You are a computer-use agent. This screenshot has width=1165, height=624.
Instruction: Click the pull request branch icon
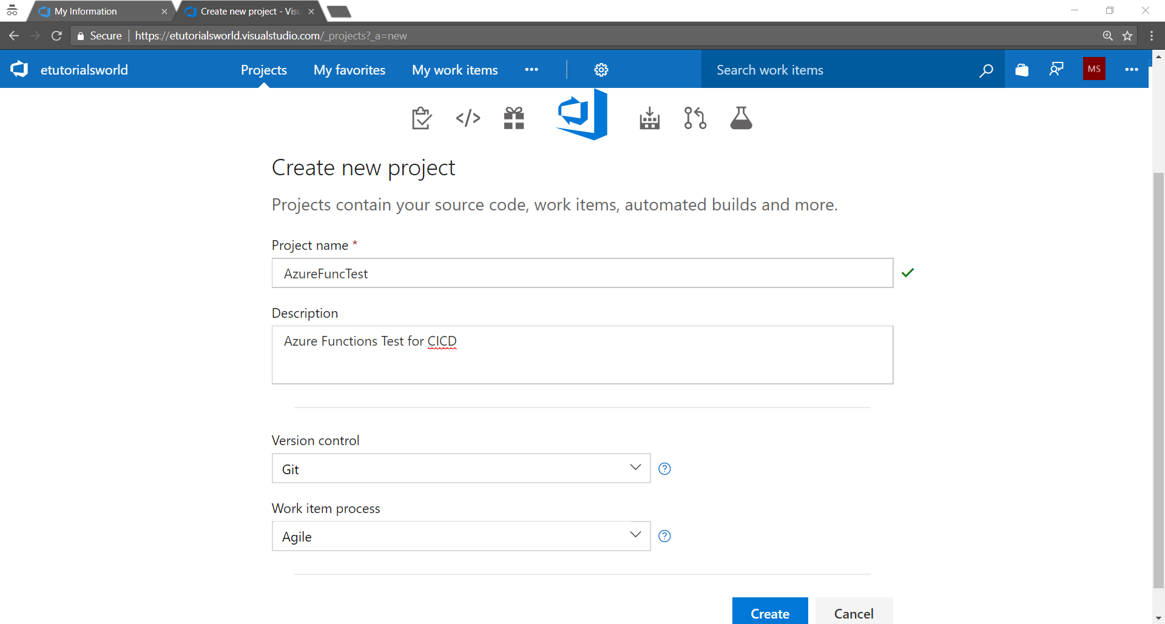(x=695, y=118)
